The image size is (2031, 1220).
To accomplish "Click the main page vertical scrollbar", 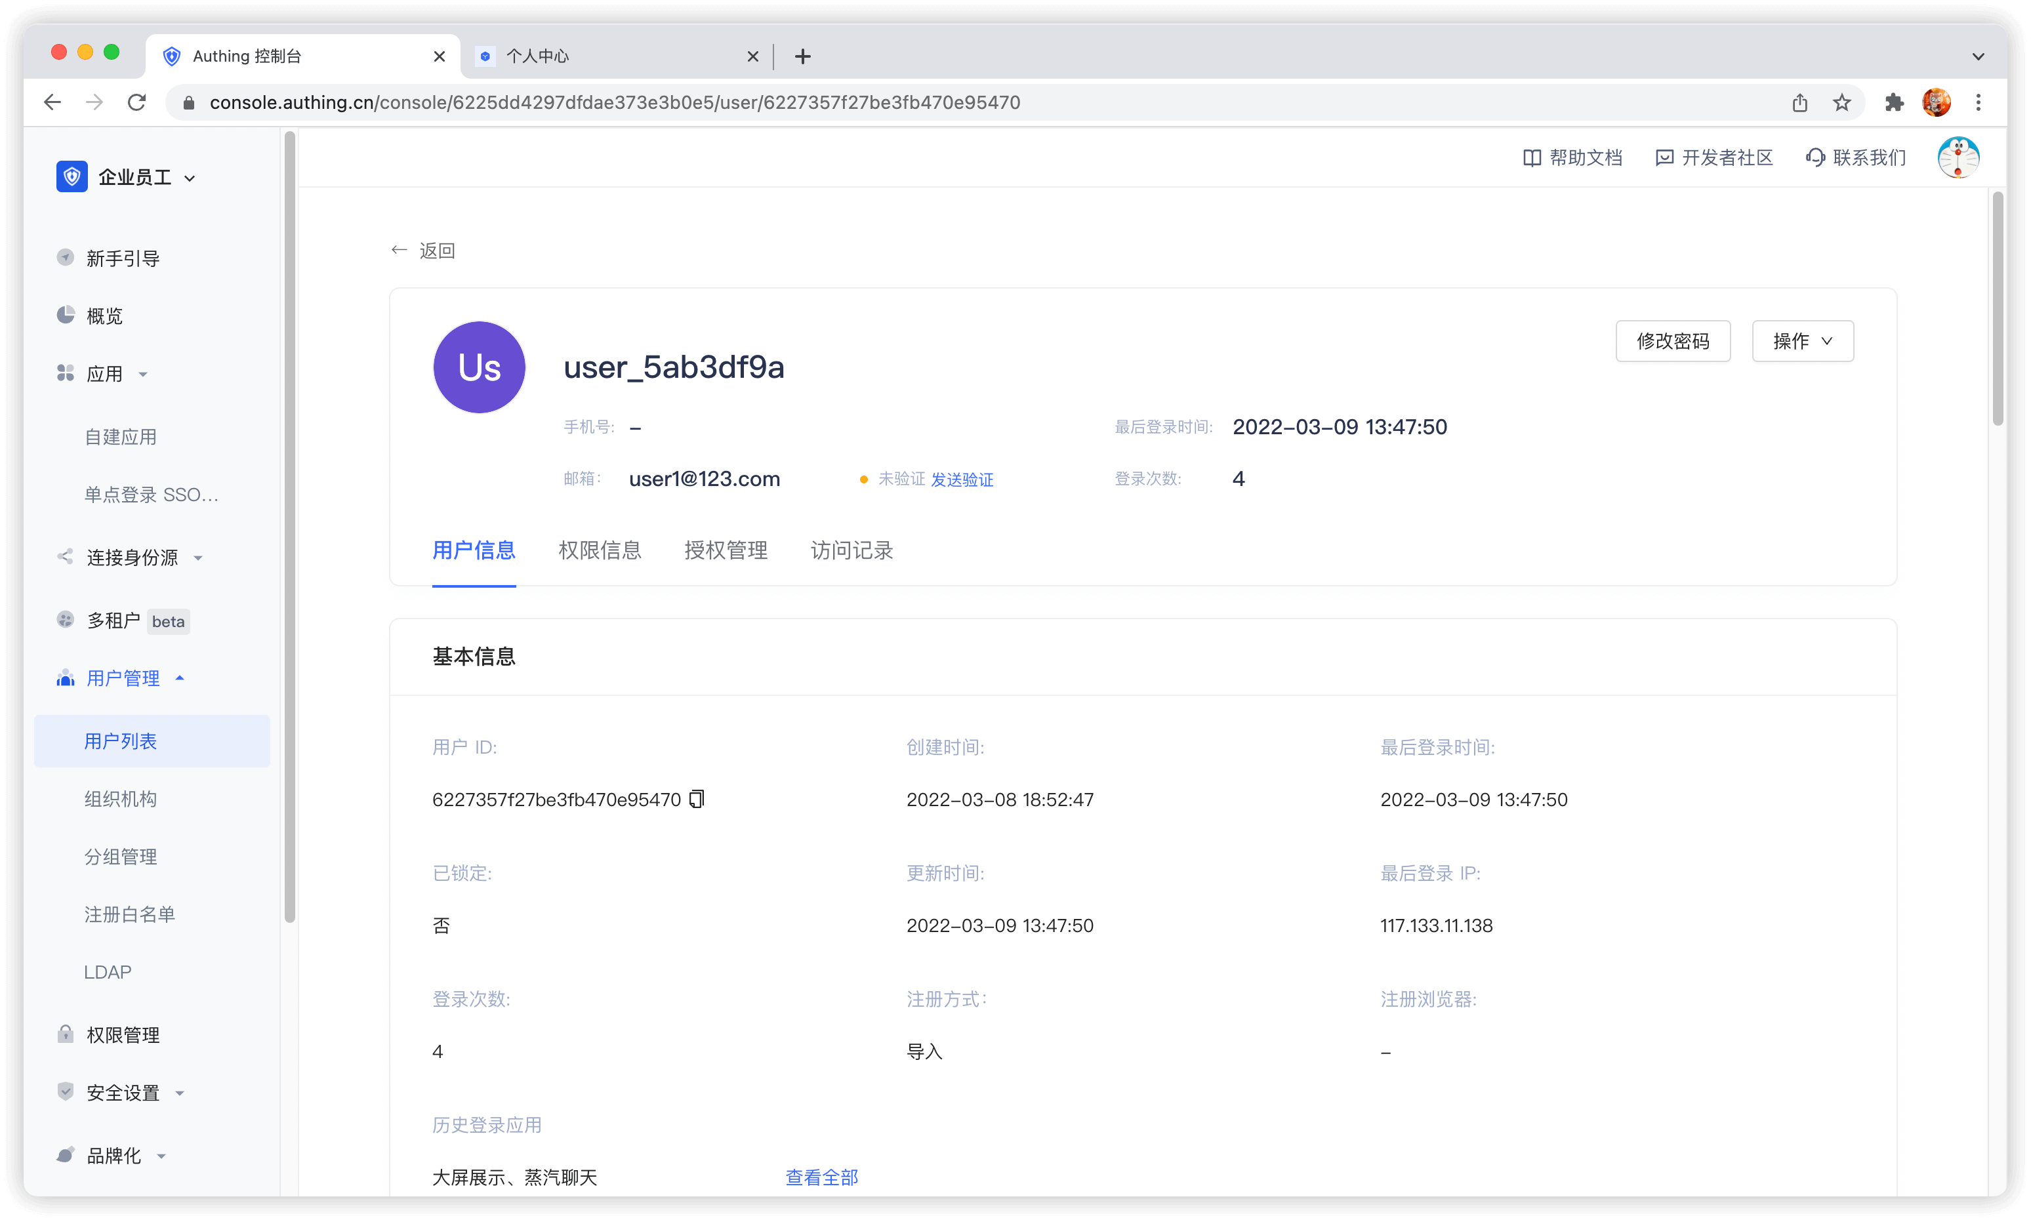I will [1998, 308].
